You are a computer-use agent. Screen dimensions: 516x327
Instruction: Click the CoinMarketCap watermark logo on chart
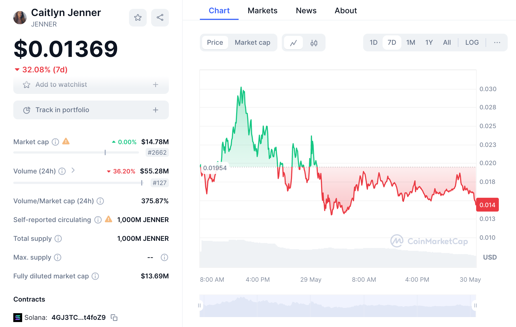click(x=396, y=241)
